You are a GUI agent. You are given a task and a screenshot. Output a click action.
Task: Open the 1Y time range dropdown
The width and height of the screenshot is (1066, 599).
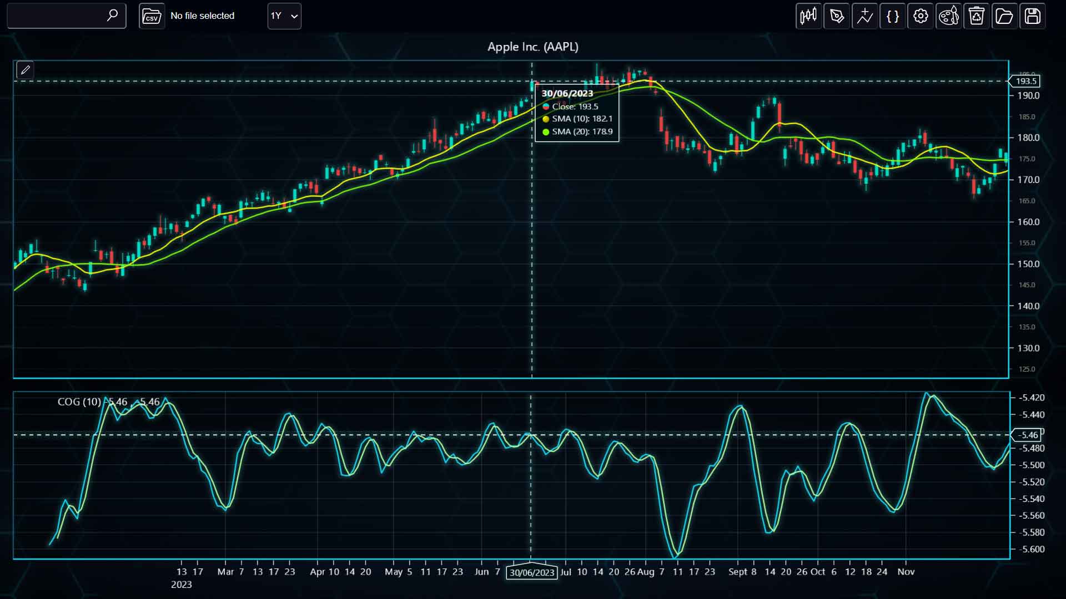coord(284,16)
